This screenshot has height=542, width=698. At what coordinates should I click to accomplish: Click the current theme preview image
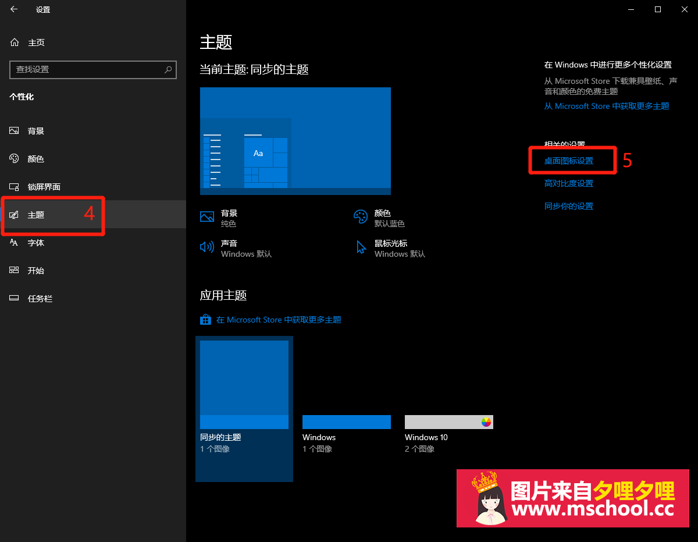(x=295, y=141)
